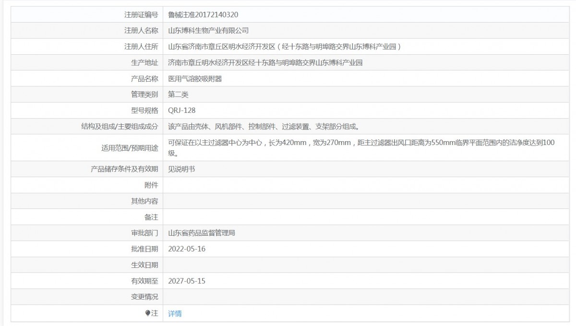Click the 批准日期 row label
This screenshot has height=326, width=576.
click(x=144, y=249)
